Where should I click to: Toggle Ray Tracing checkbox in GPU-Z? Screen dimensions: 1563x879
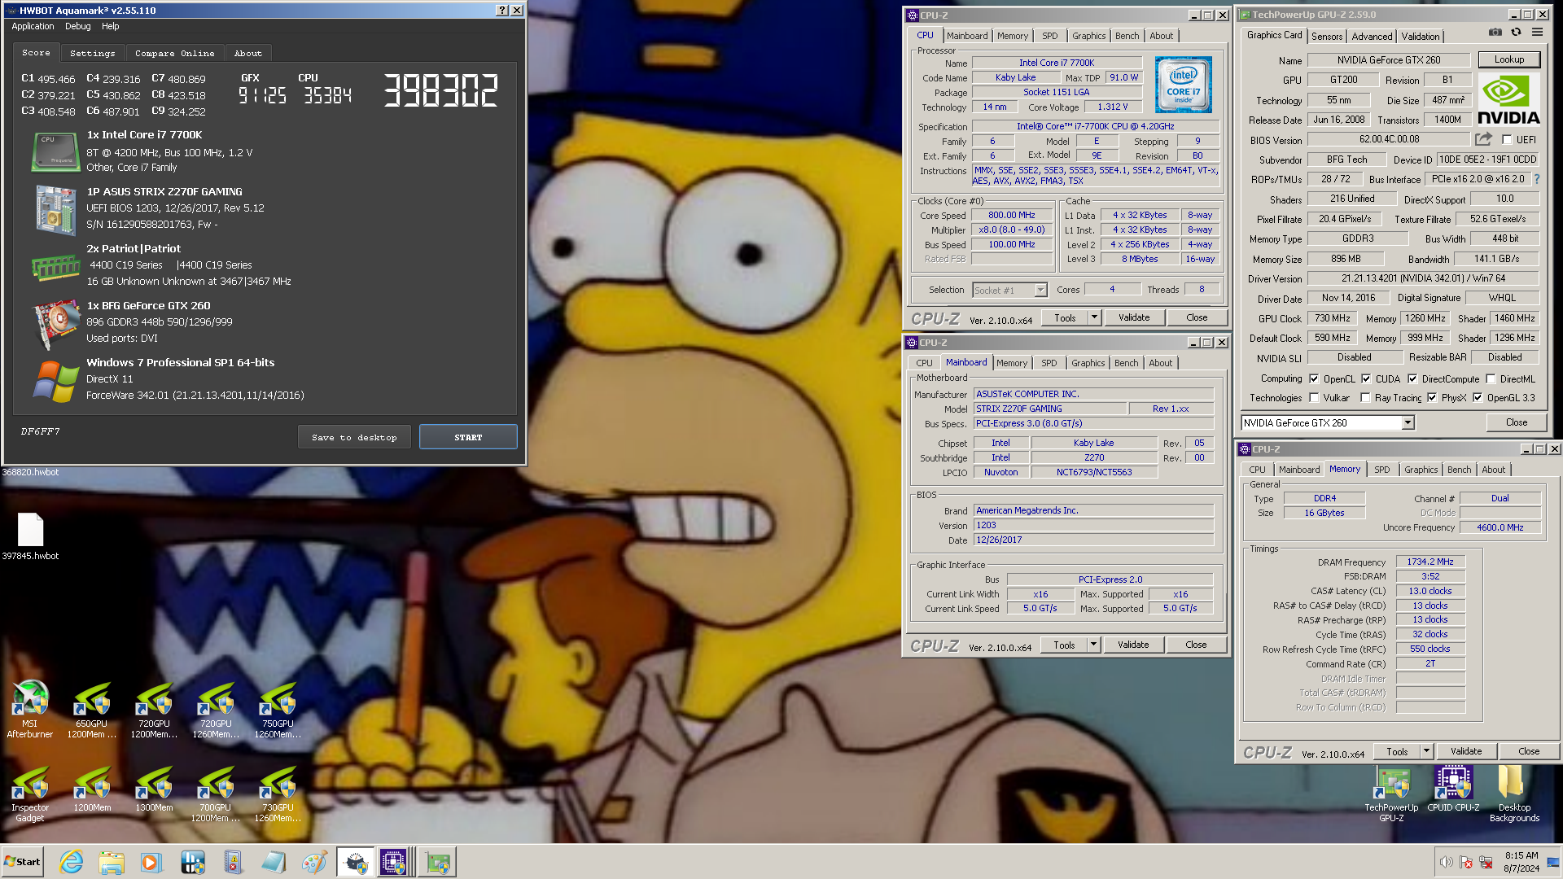(1365, 398)
